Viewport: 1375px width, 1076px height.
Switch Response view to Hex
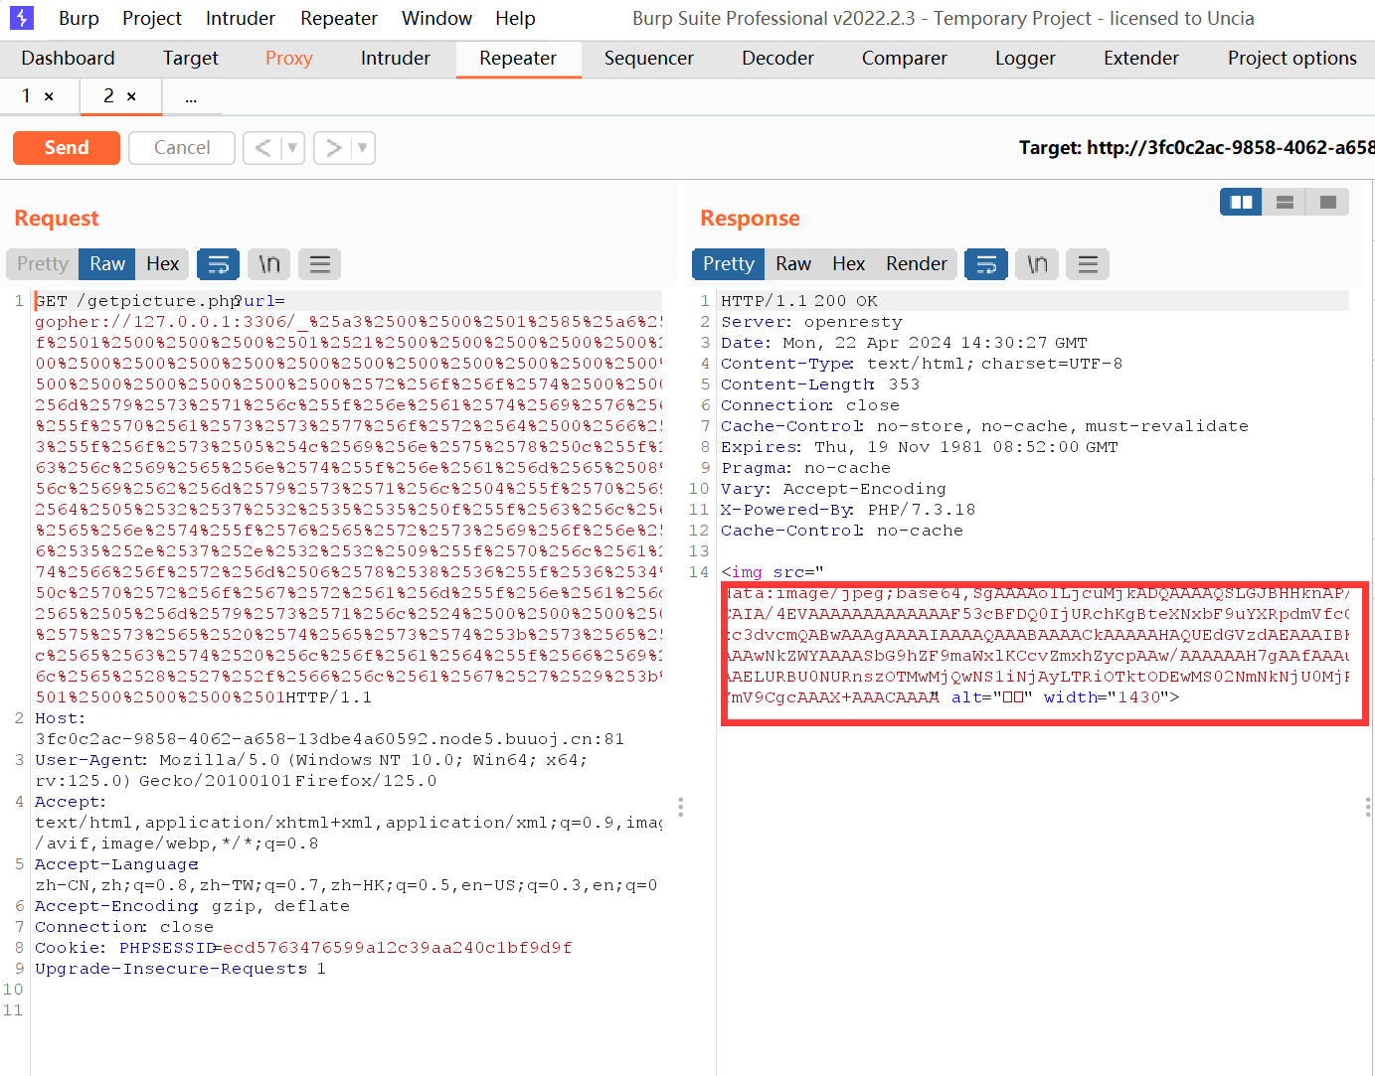[848, 263]
